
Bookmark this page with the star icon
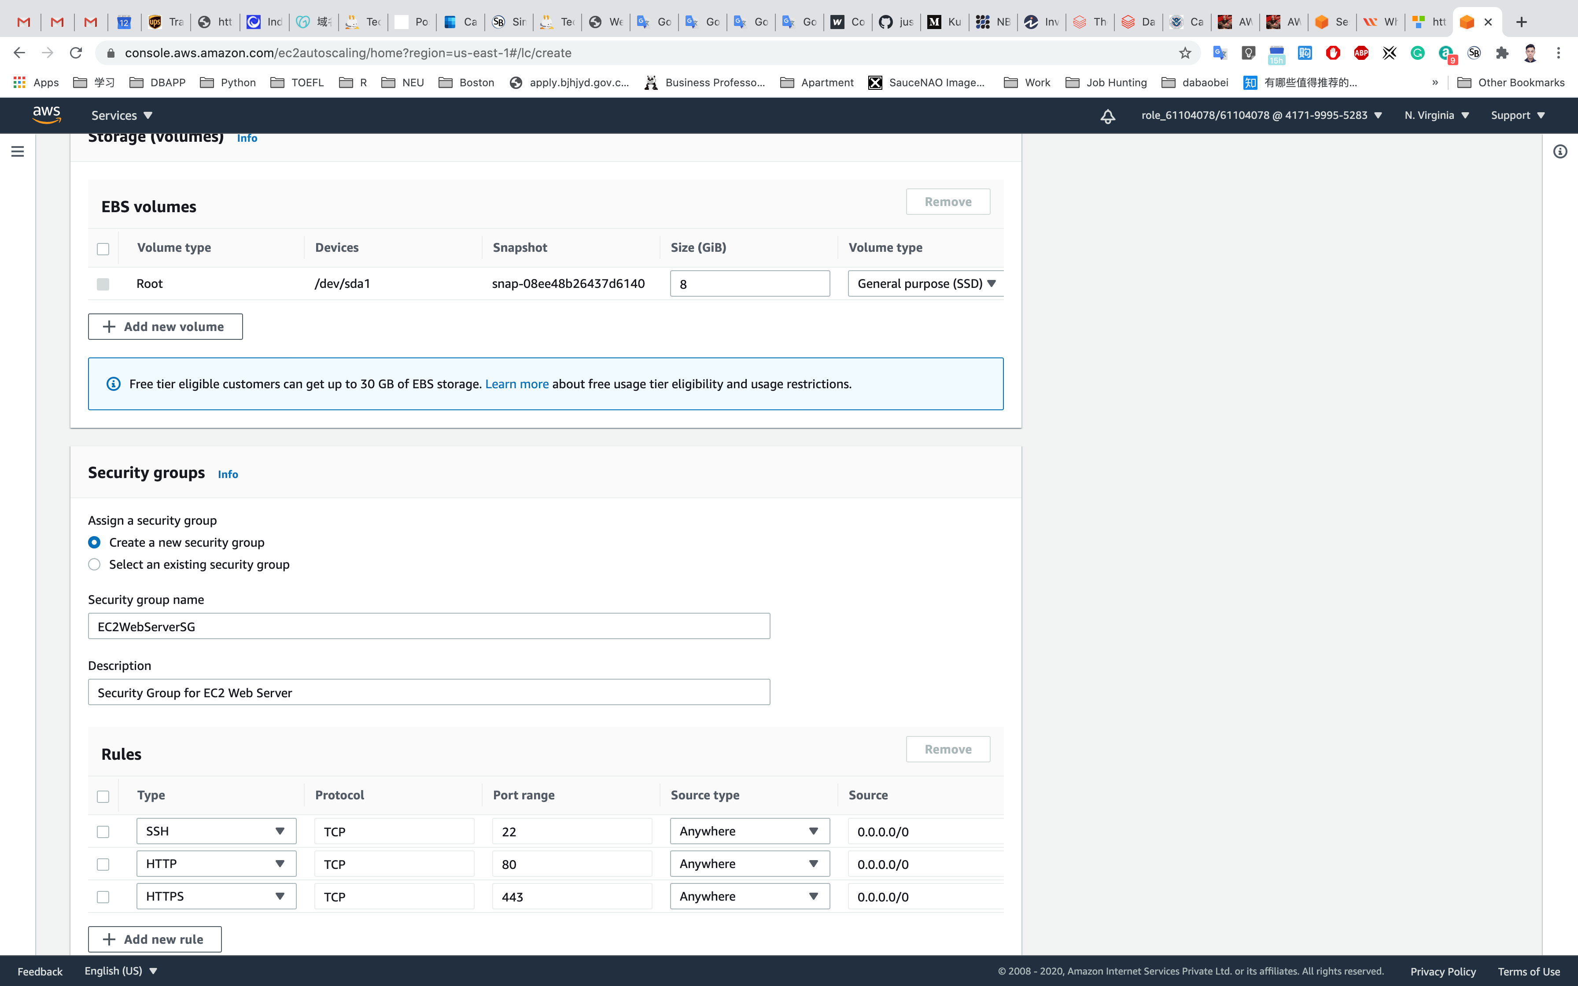(1185, 53)
